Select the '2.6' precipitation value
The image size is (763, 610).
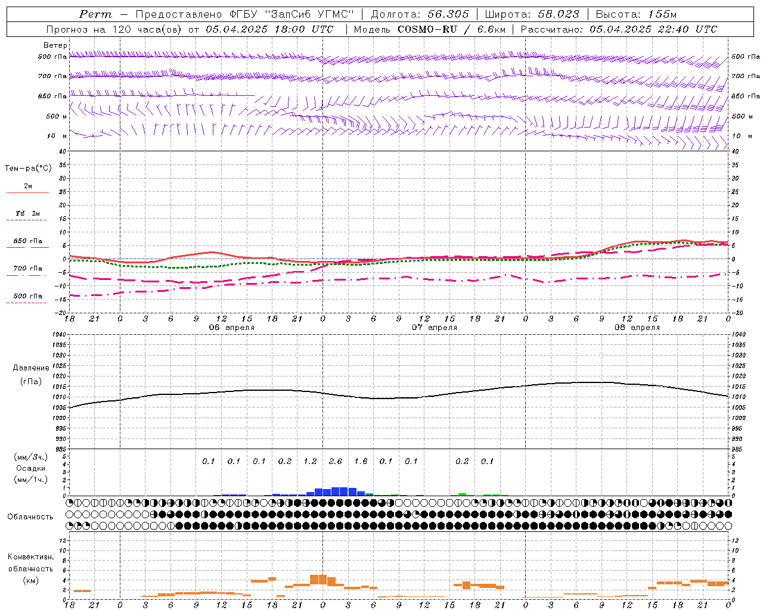pos(335,461)
